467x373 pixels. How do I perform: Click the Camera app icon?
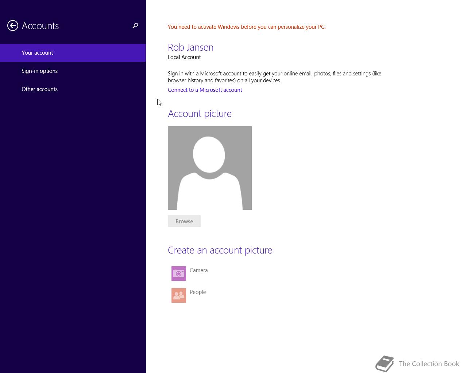(x=179, y=274)
